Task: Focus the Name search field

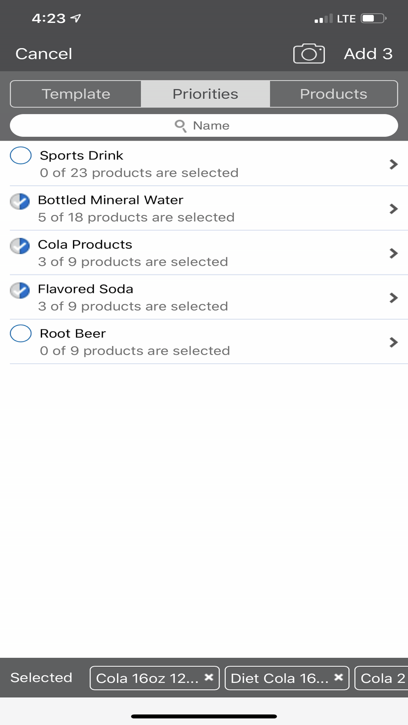Action: pos(204,126)
